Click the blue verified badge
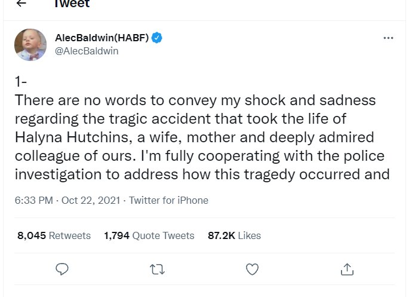 tap(156, 38)
